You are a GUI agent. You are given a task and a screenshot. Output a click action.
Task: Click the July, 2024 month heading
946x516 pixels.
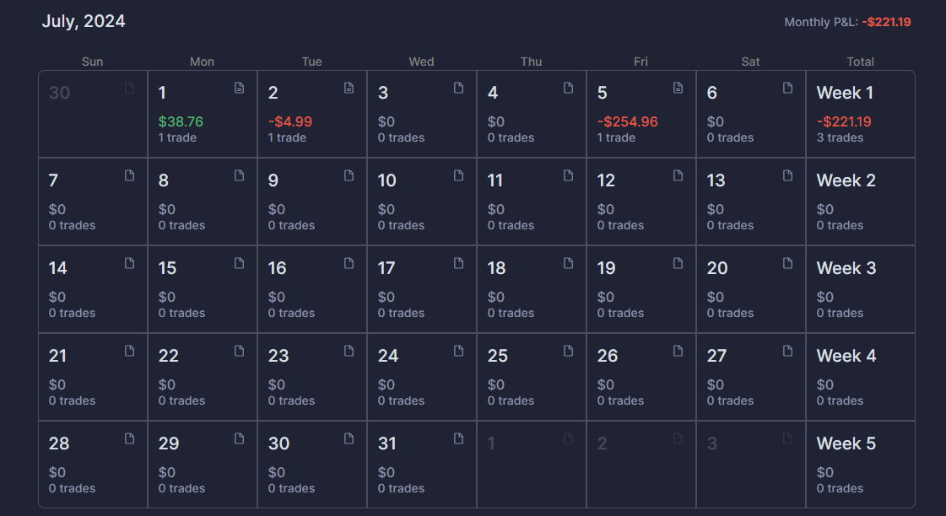84,21
